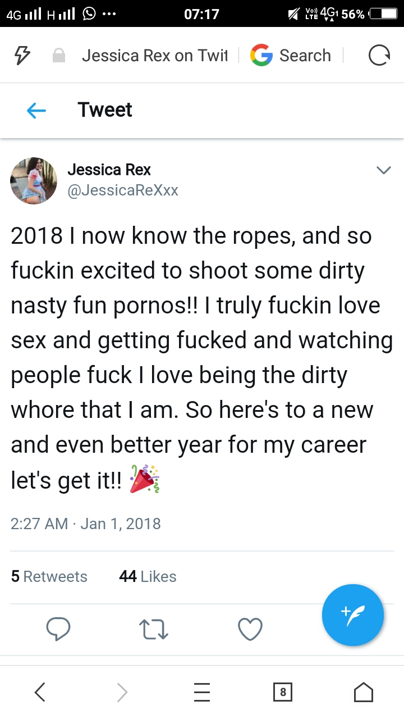
Task: Reload the page with refresh icon
Action: point(379,56)
